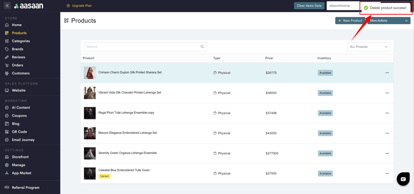Expand the More Actions dropdown

tap(389, 21)
